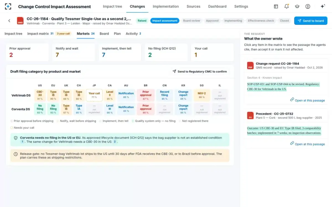
Task: Switch to the Board tab
Action: click(104, 34)
